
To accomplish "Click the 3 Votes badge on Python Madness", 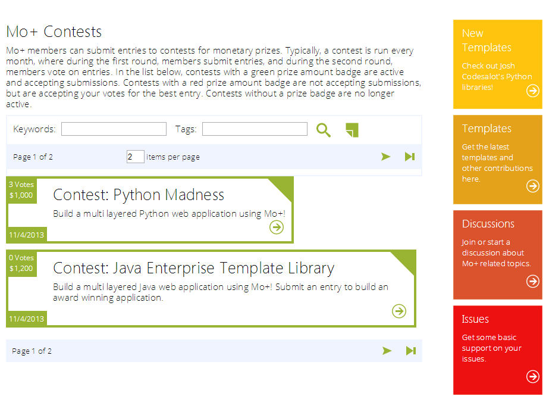I will (21, 184).
